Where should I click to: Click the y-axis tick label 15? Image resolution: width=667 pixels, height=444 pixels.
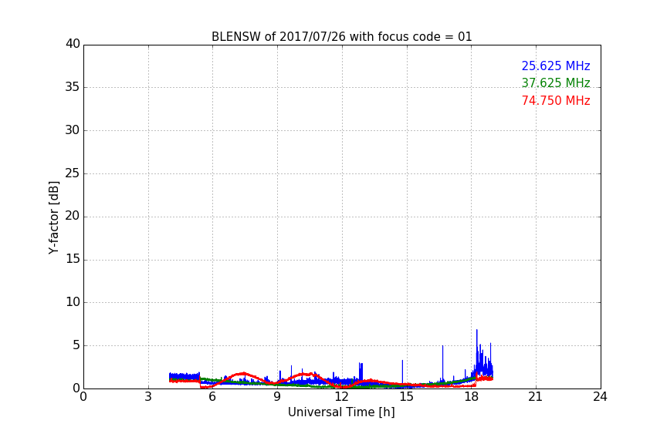coord(73,259)
